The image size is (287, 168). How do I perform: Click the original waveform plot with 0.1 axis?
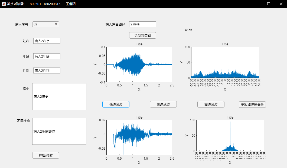[139, 64]
